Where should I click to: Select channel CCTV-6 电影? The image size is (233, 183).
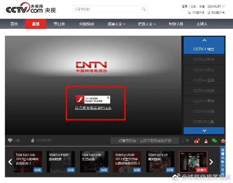tap(204, 122)
